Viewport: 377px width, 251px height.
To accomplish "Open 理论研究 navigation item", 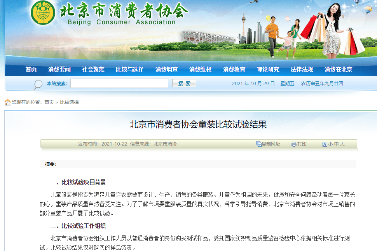I will (x=268, y=69).
